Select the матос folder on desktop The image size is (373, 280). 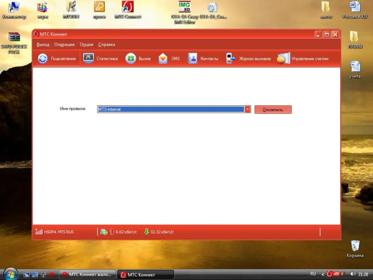pos(326,10)
